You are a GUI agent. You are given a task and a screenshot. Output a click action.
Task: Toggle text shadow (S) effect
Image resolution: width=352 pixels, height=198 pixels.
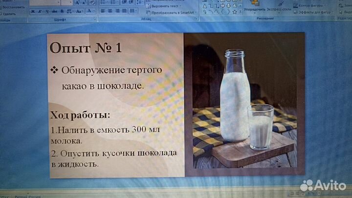coord(62,11)
